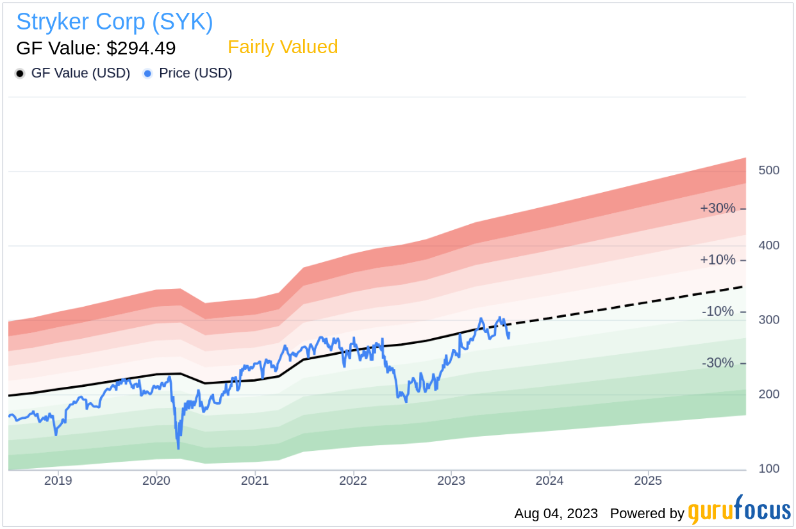Image resolution: width=796 pixels, height=529 pixels.
Task: Click the black GF Value legend dot
Action: coord(21,74)
